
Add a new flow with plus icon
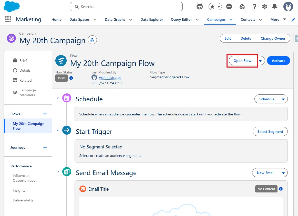(45, 114)
